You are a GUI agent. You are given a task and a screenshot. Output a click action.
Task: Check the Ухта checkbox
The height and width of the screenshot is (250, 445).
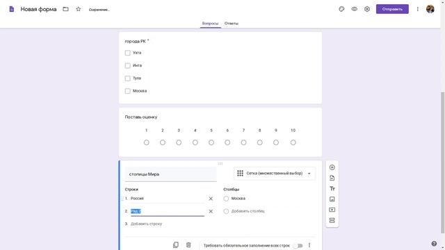click(x=128, y=53)
